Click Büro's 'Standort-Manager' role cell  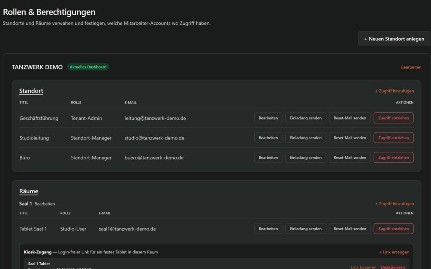[91, 158]
